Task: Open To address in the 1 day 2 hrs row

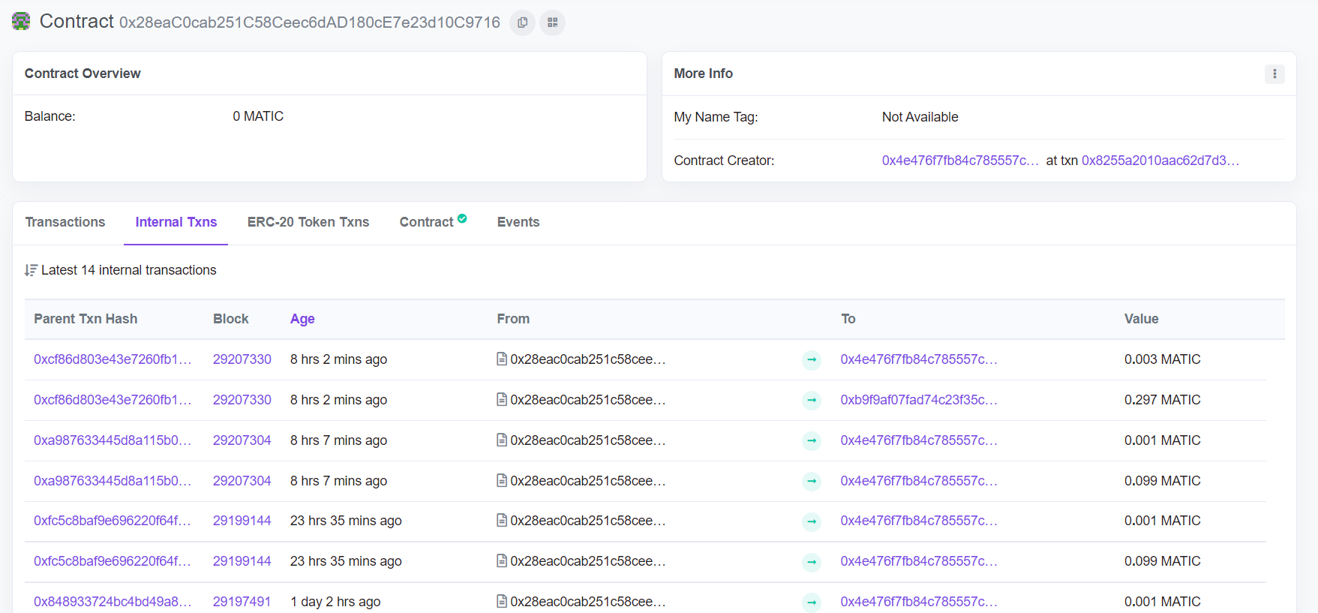Action: pyautogui.click(x=919, y=602)
